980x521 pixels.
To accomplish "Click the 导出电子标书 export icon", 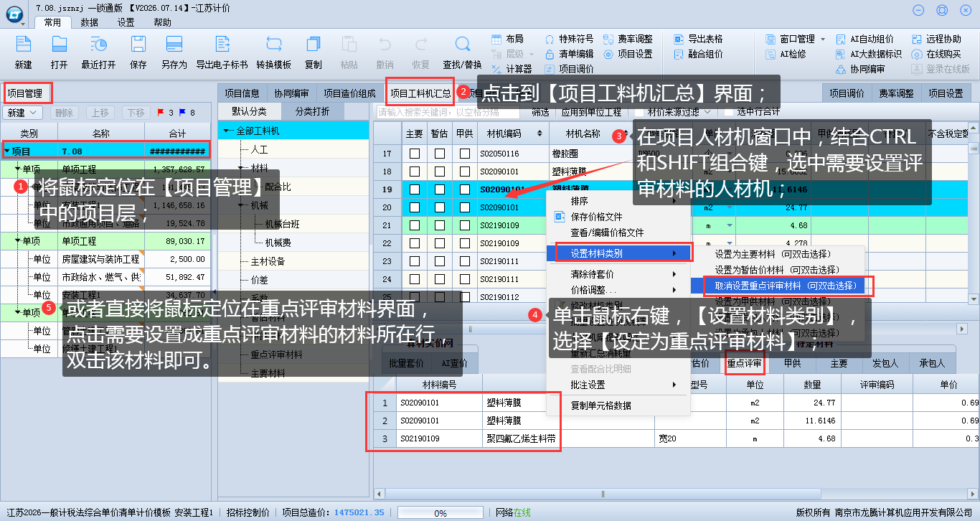I will click(222, 44).
